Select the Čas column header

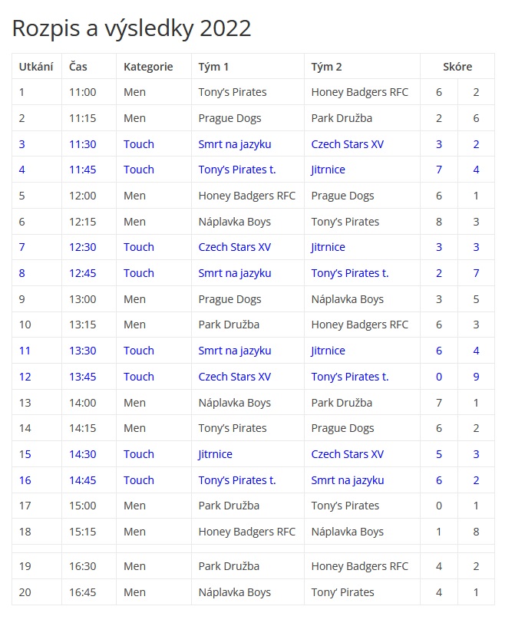(78, 67)
